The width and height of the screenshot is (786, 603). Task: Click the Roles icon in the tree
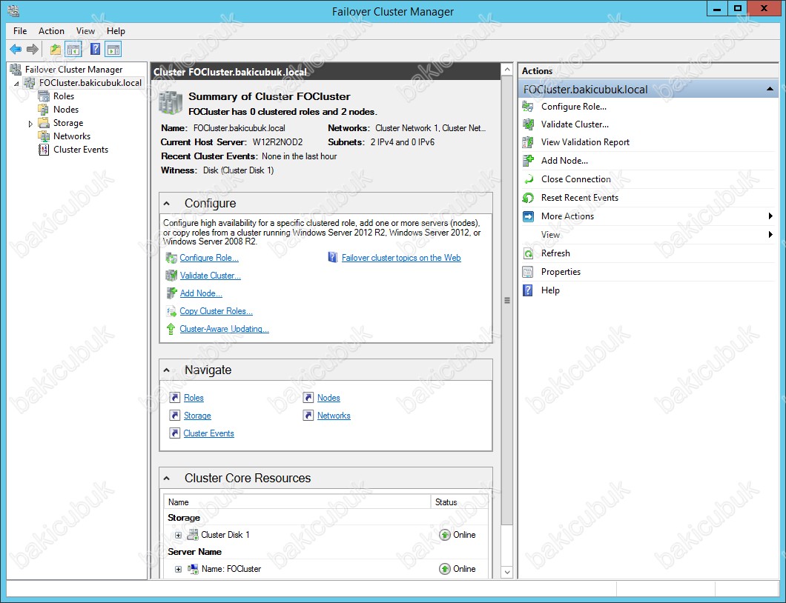point(44,96)
